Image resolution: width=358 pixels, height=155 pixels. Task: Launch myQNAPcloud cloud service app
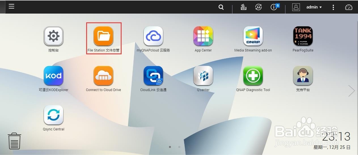[x=153, y=36]
